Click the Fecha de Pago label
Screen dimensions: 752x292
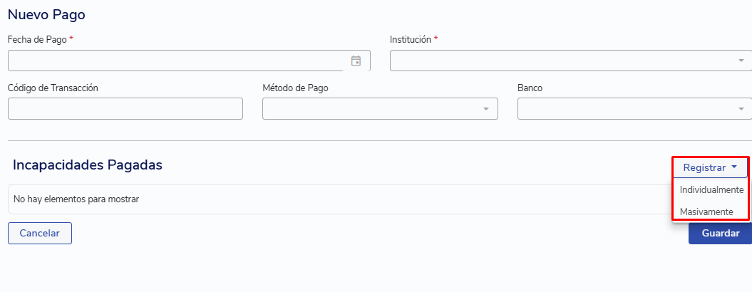37,40
